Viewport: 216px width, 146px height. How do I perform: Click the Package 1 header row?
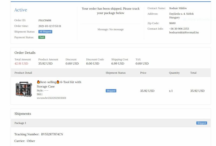pos(111,123)
